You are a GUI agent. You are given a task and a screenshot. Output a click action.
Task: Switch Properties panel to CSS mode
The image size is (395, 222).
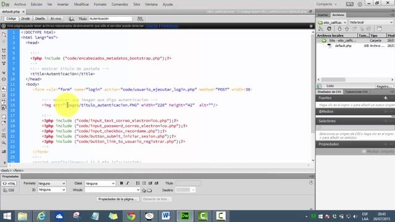(9, 191)
